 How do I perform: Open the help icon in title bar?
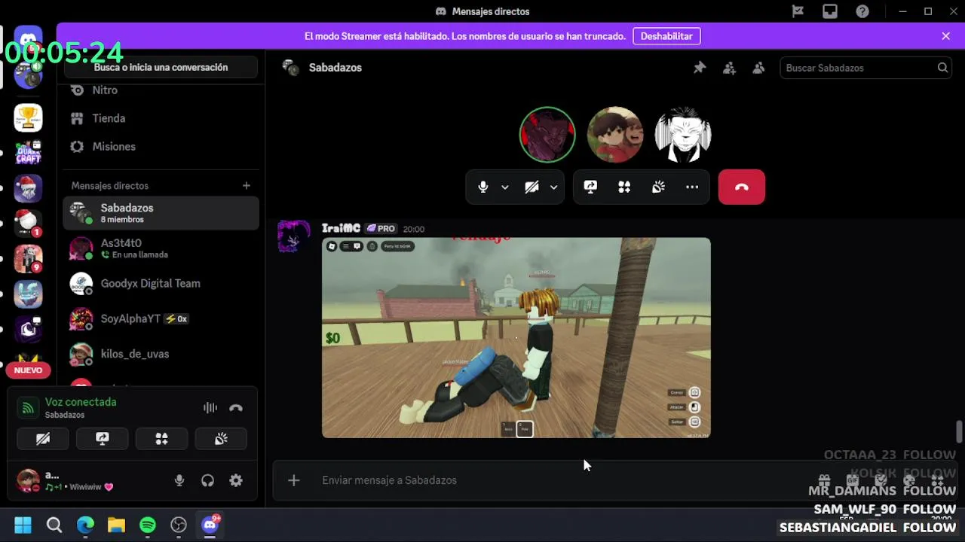862,11
